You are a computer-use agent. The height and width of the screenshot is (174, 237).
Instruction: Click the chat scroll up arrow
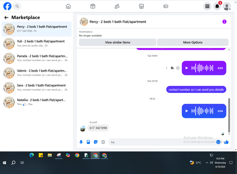coord(229,50)
